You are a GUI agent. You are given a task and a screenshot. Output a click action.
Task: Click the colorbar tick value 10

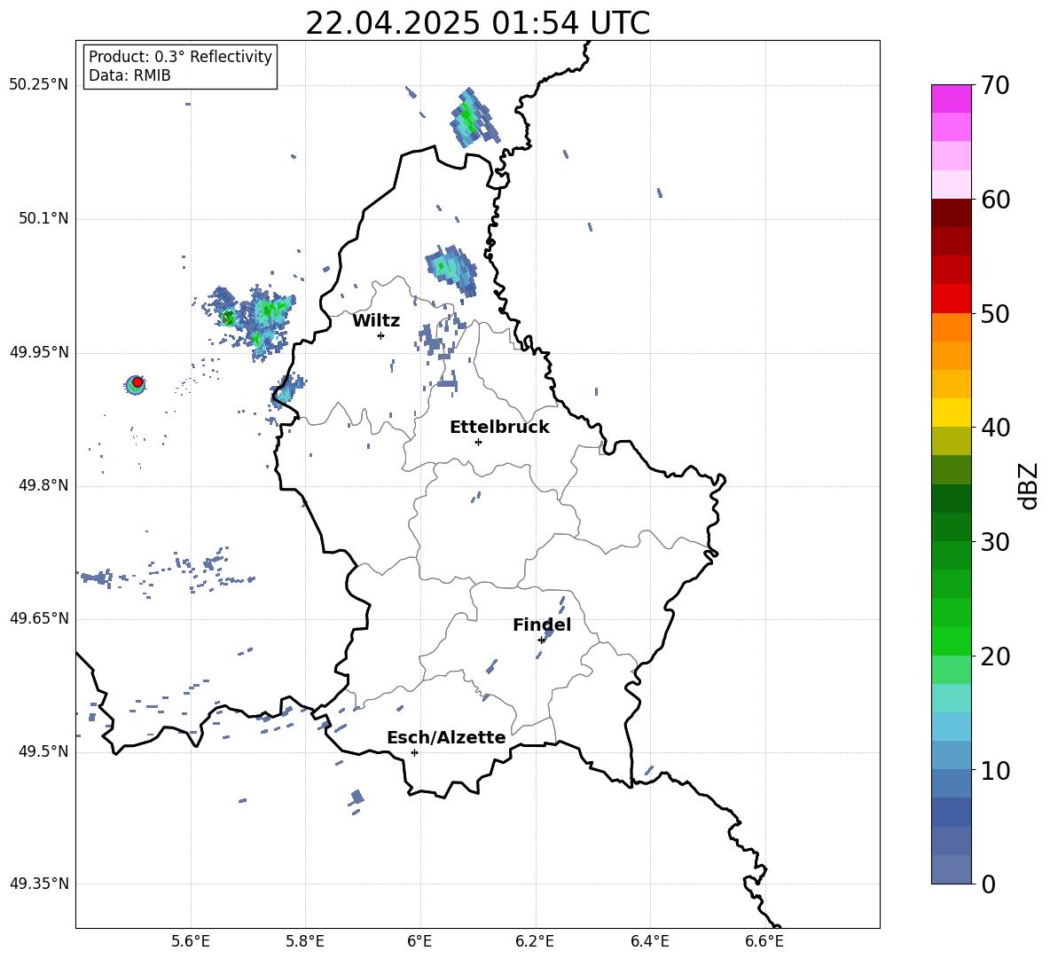pos(995,771)
